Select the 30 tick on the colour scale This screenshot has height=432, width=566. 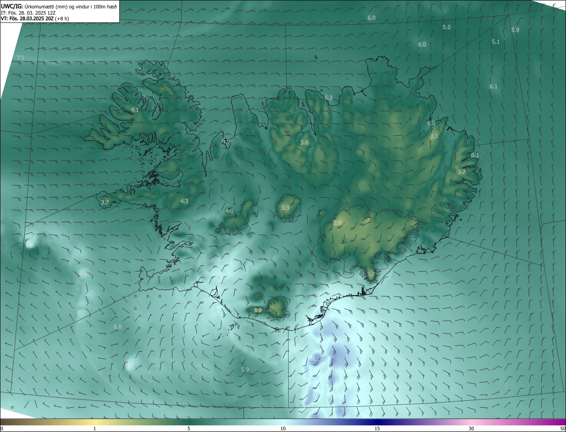[x=471, y=428]
